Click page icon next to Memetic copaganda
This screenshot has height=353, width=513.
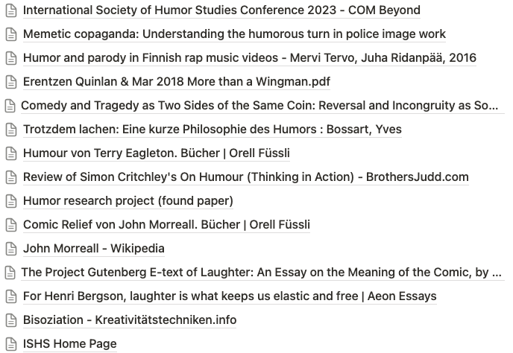pos(10,34)
